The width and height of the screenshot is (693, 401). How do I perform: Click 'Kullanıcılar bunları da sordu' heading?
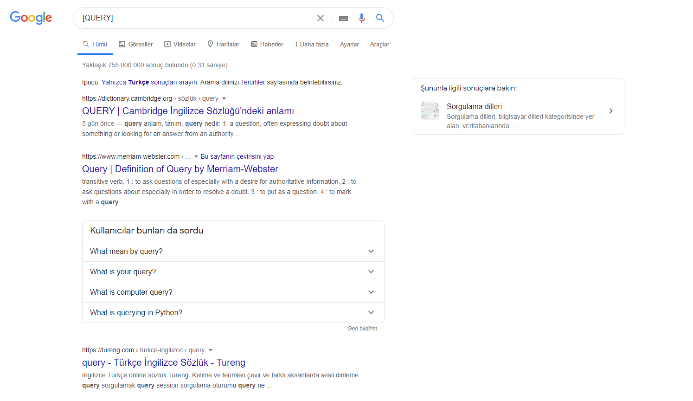[147, 230]
